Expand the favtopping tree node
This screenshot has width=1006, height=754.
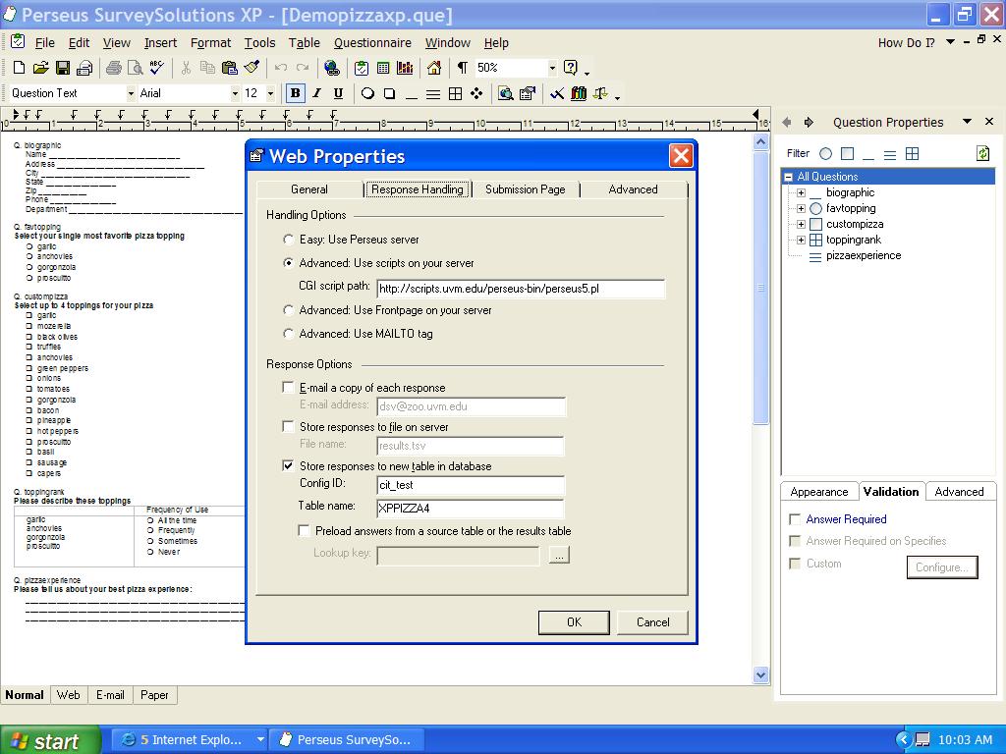pyautogui.click(x=801, y=208)
